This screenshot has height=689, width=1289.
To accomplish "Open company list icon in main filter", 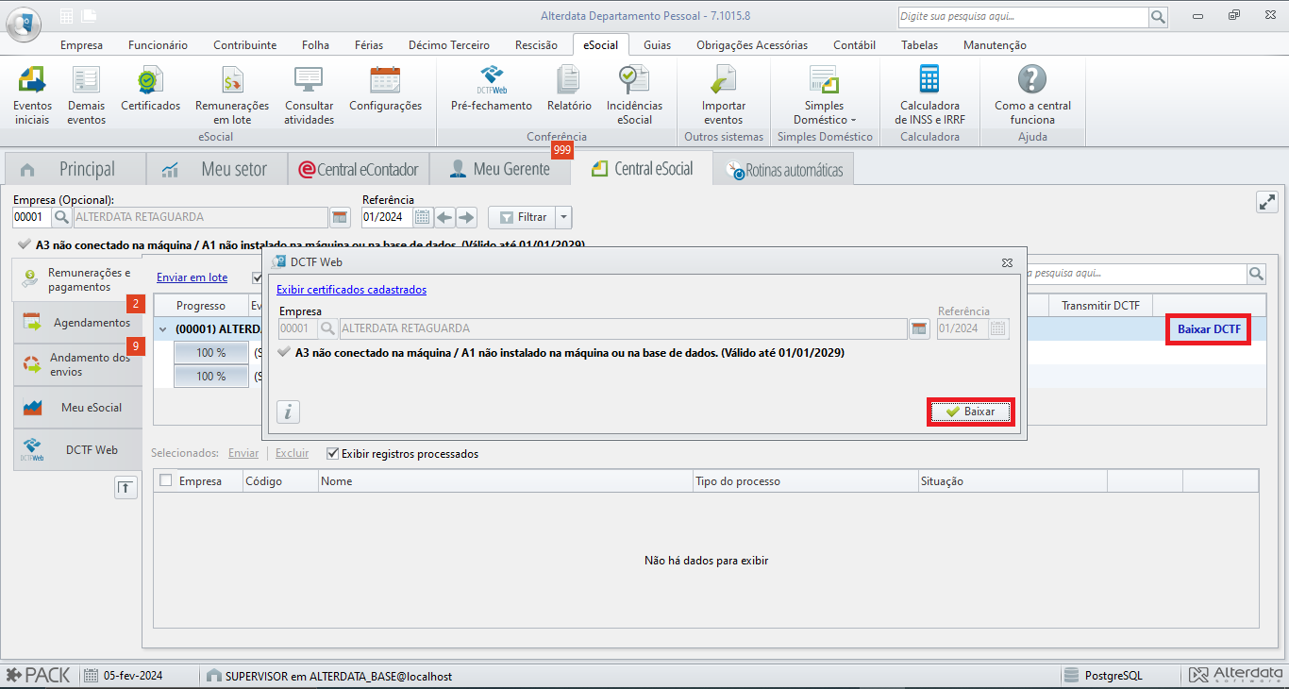I will click(340, 217).
